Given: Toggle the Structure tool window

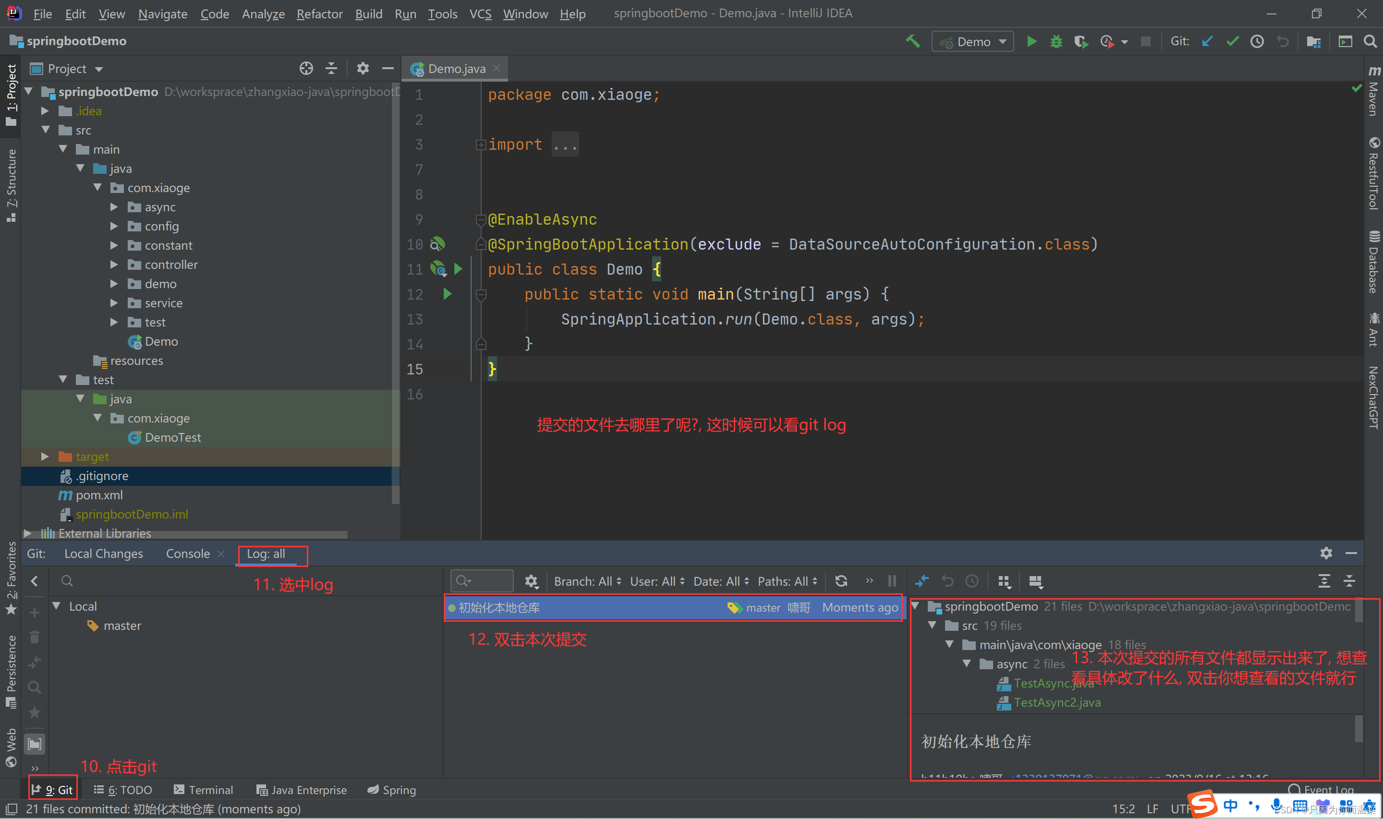Looking at the screenshot, I should (11, 185).
